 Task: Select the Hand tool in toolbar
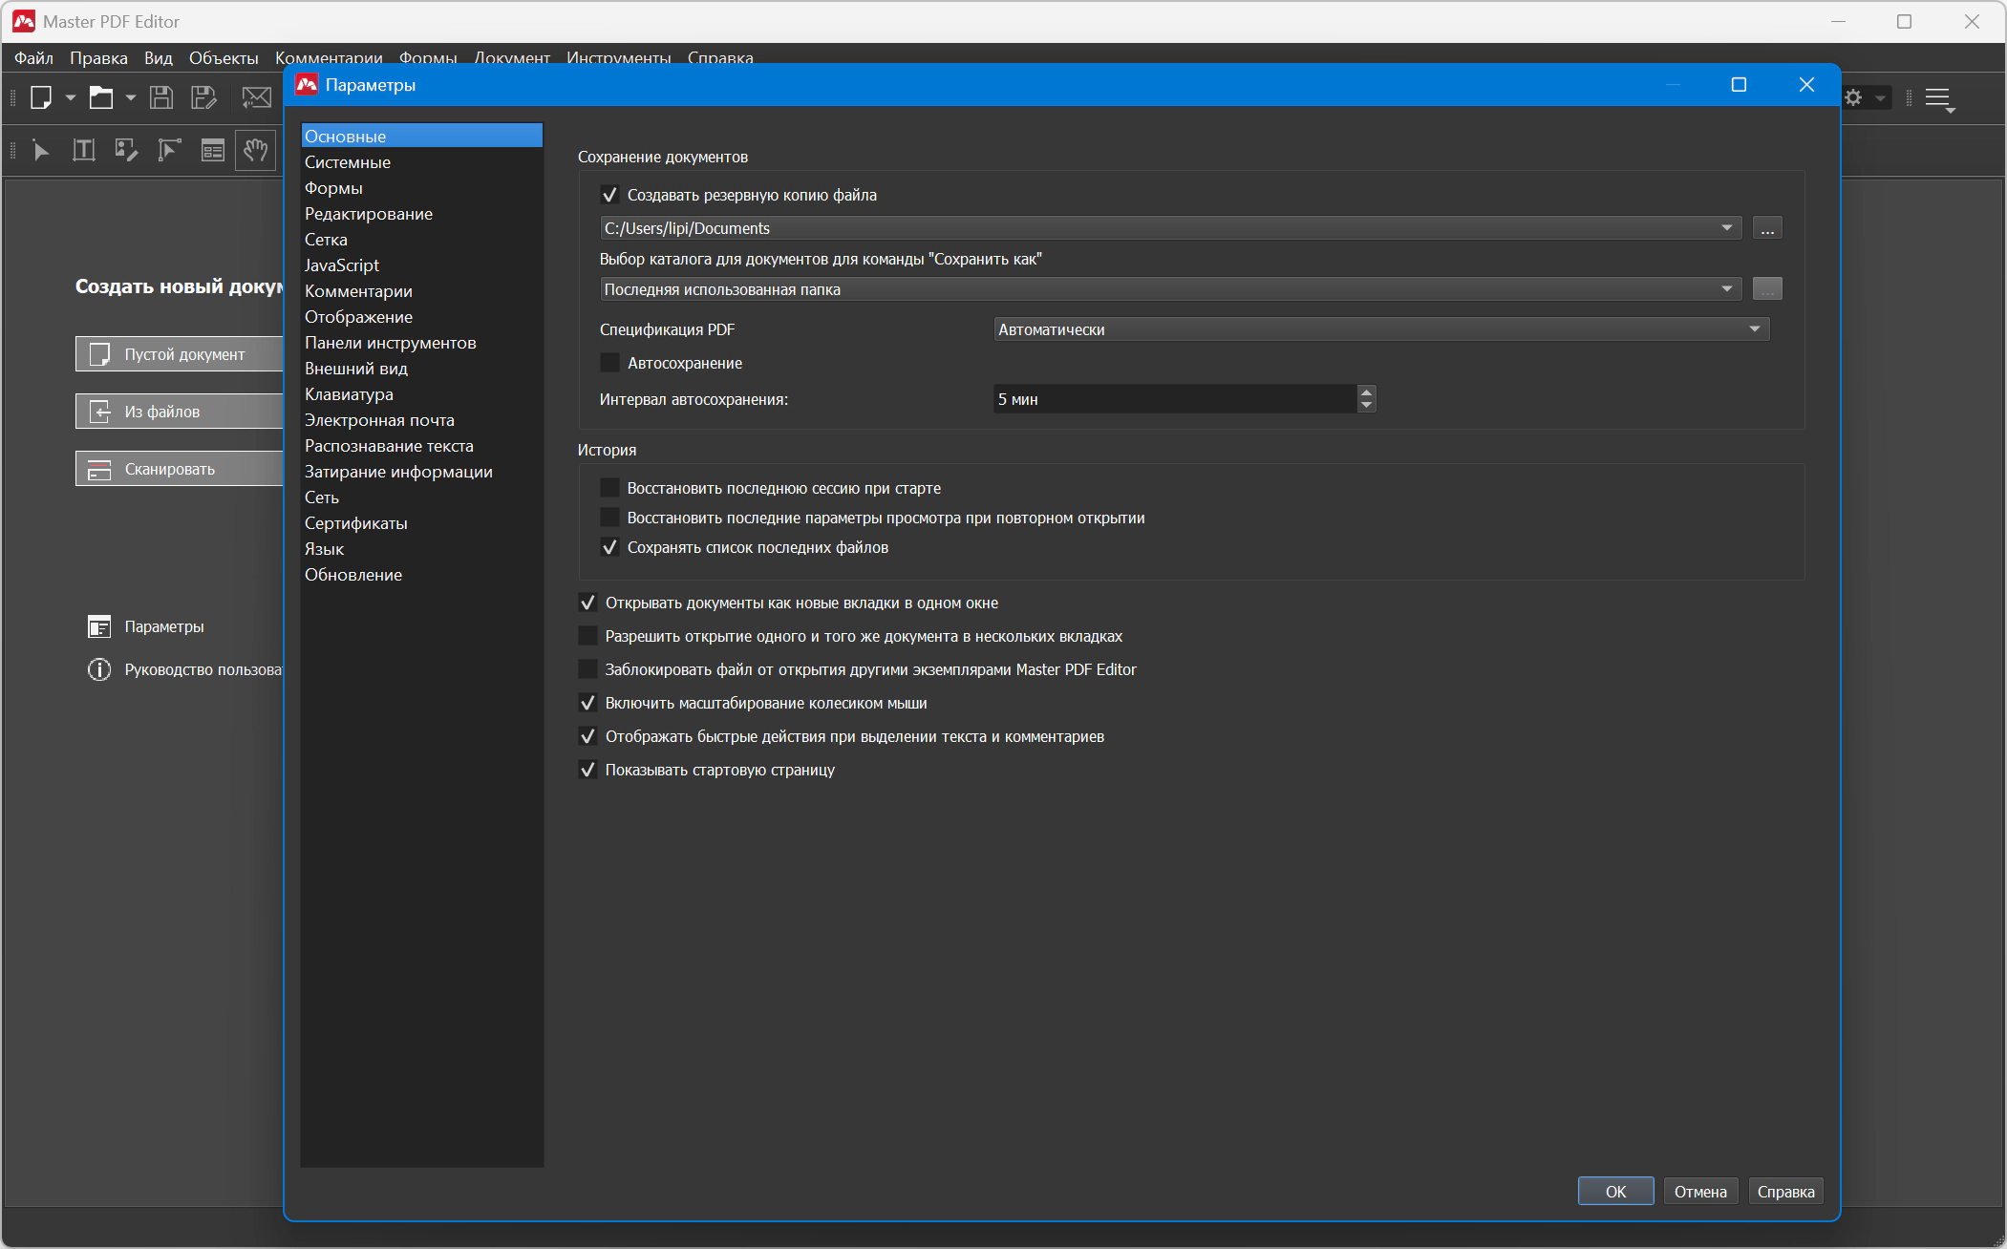tap(255, 150)
